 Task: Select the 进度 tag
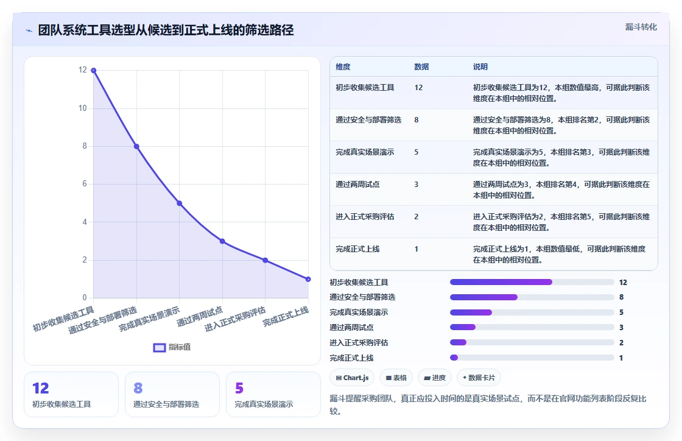click(x=435, y=378)
